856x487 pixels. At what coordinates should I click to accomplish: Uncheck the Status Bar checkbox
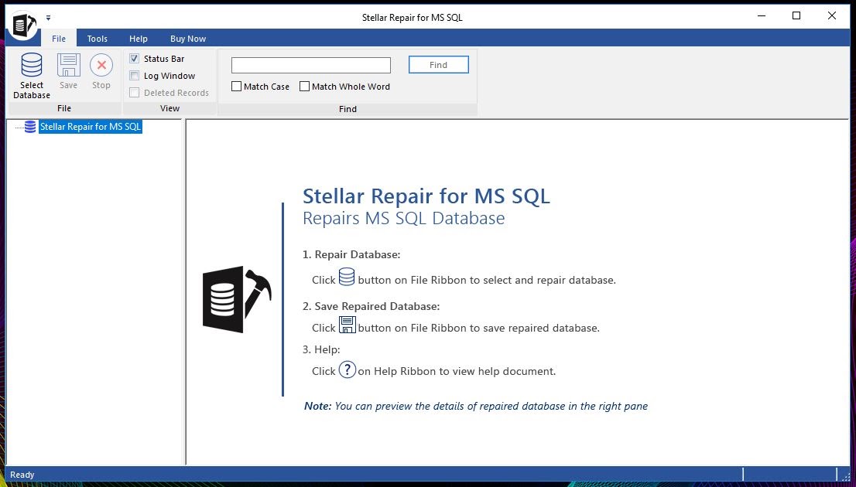click(135, 58)
